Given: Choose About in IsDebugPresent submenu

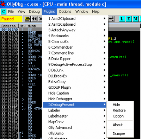Looking at the screenshot, I should [120, 125].
